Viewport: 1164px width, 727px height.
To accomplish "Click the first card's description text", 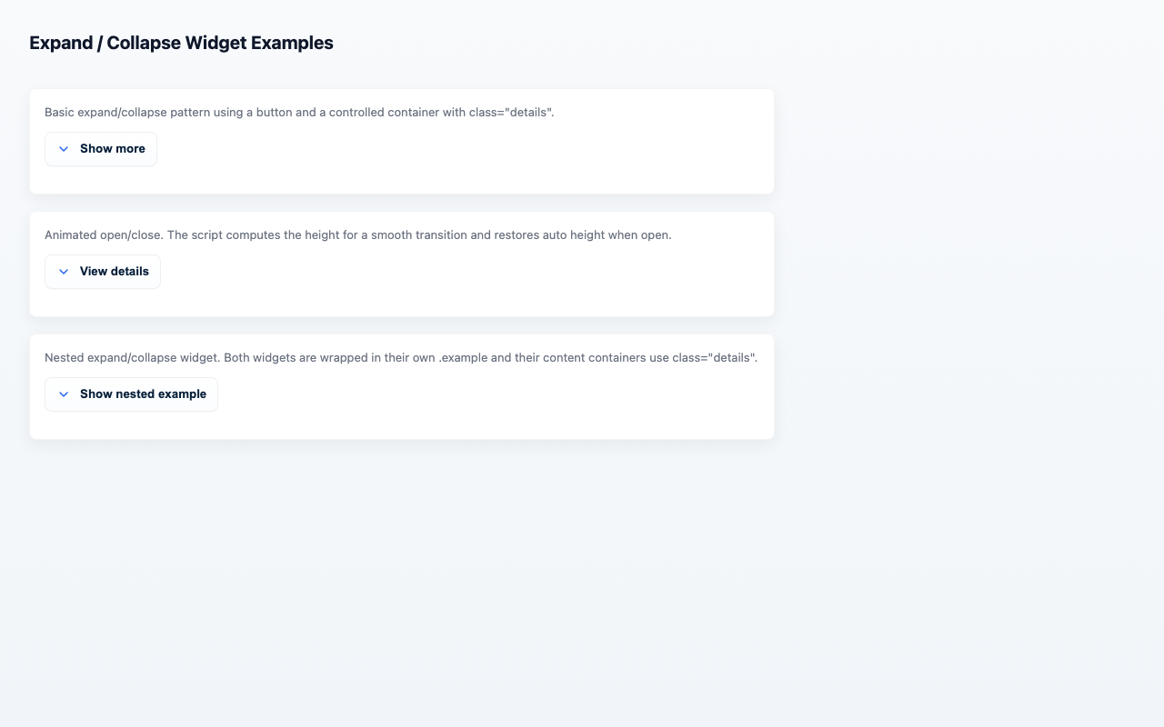I will click(x=300, y=112).
